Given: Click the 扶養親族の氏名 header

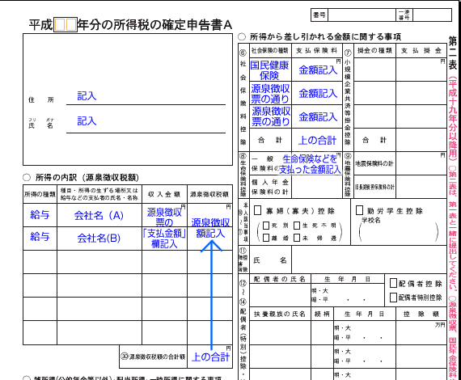Looking at the screenshot, I should (x=280, y=314).
